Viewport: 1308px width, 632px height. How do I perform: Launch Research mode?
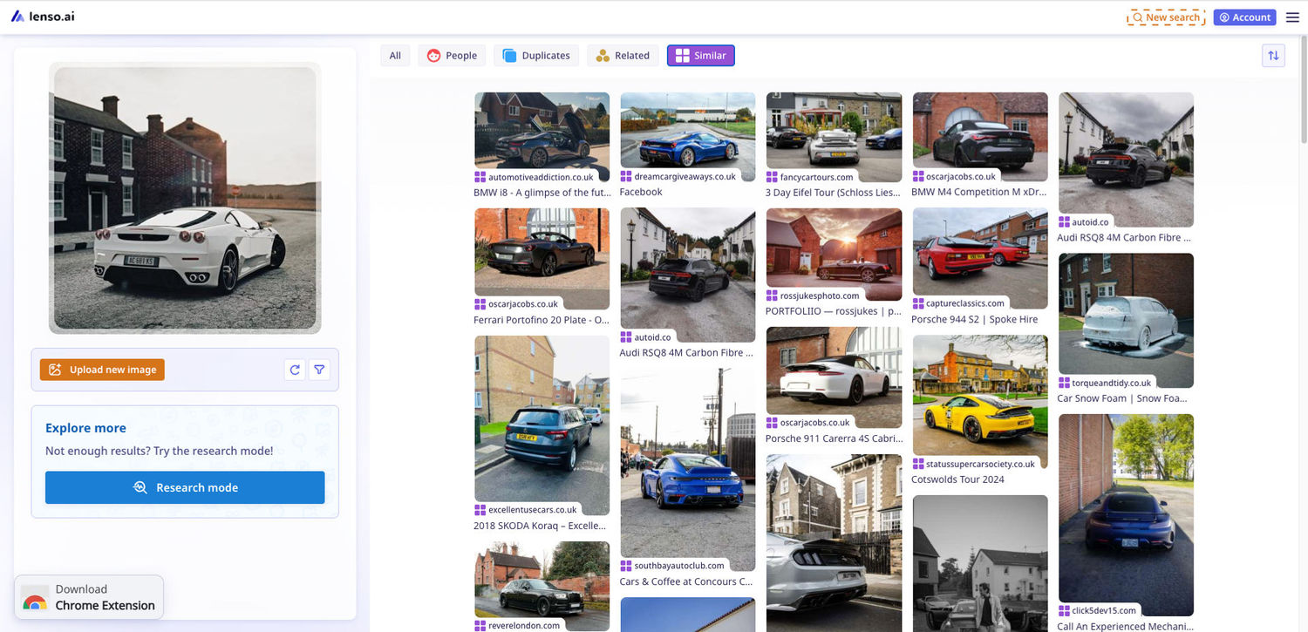pos(185,487)
